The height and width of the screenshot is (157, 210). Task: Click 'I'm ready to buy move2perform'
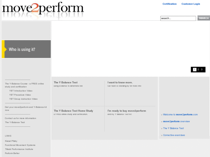point(127,111)
